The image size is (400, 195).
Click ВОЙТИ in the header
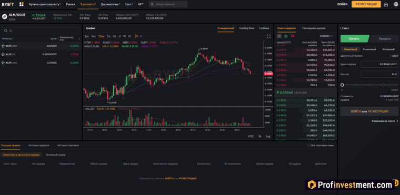click(x=342, y=4)
